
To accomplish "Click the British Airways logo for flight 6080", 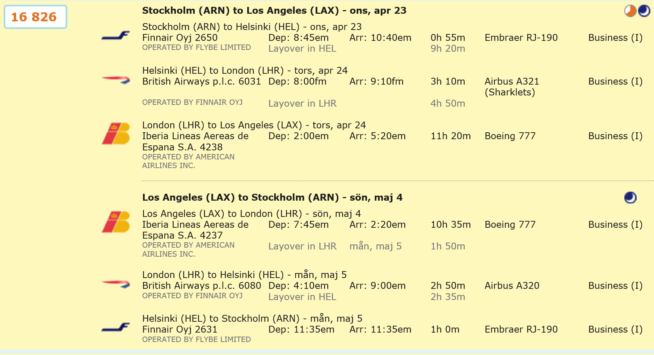I will tap(116, 284).
